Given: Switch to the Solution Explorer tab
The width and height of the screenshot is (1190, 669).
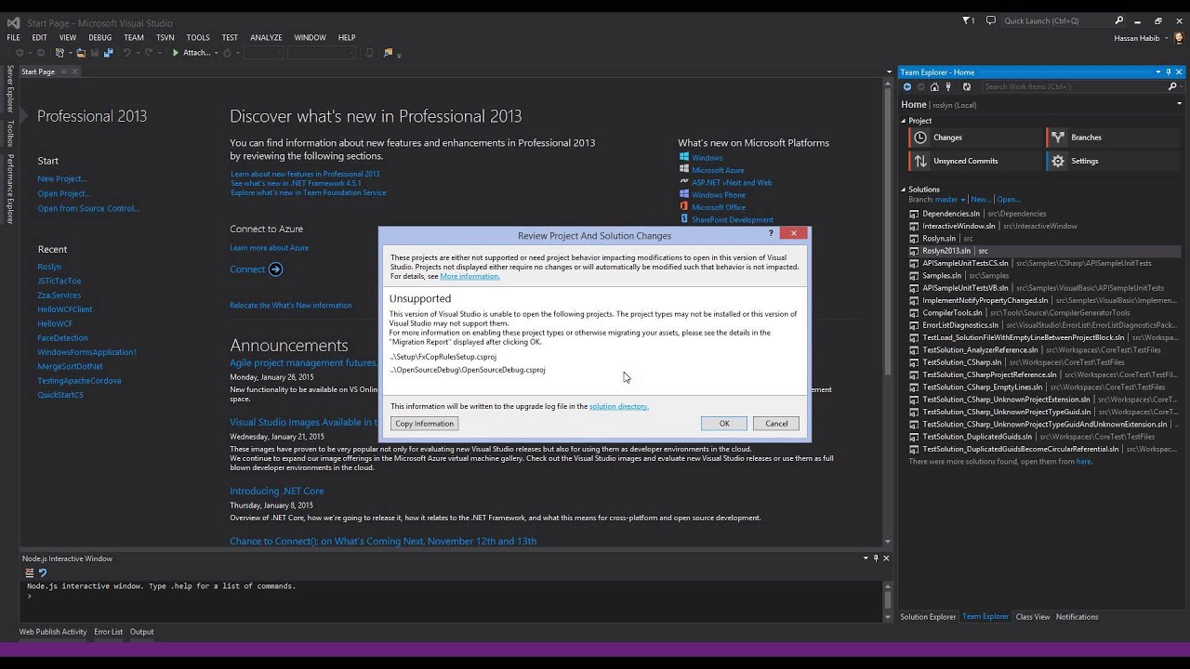Looking at the screenshot, I should (x=928, y=617).
